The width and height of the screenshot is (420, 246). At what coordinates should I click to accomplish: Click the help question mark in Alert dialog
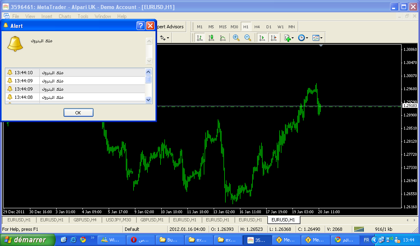(x=141, y=26)
